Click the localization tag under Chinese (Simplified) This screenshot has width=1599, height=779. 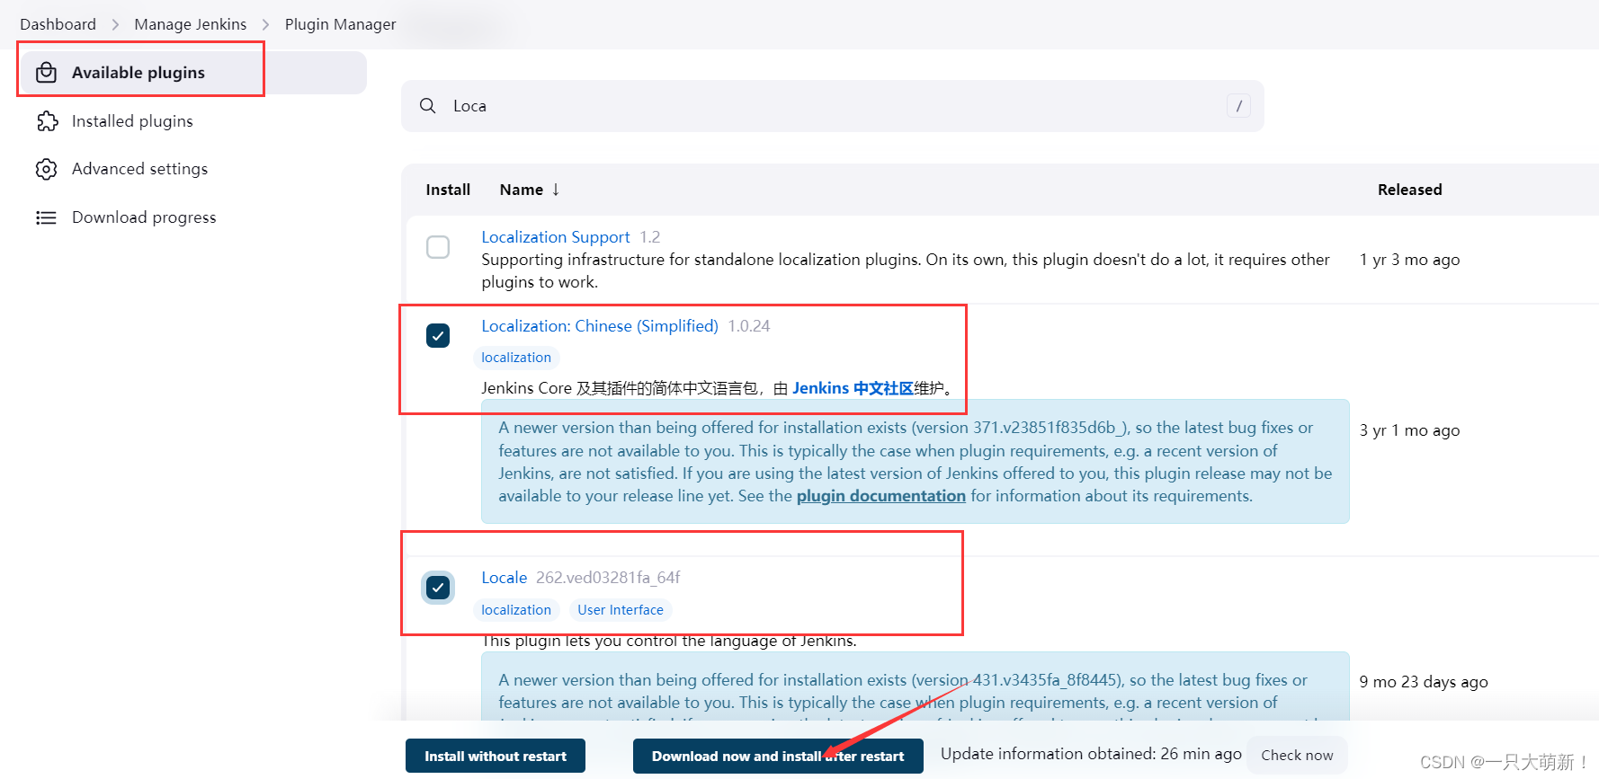tap(516, 358)
